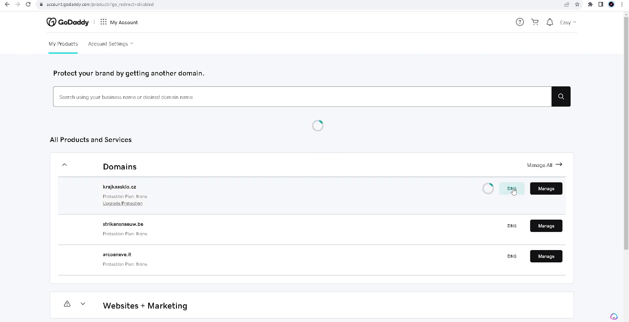This screenshot has height=322, width=629.
Task: Click the All Products and Services heading
Action: pyautogui.click(x=91, y=140)
